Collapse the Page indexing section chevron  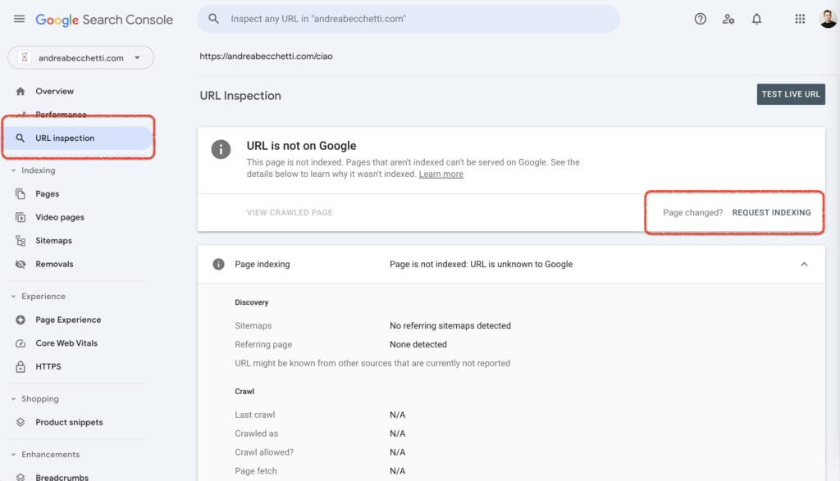804,265
